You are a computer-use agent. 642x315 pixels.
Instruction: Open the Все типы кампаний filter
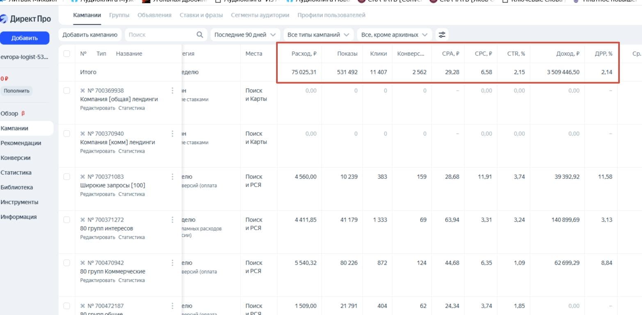318,35
